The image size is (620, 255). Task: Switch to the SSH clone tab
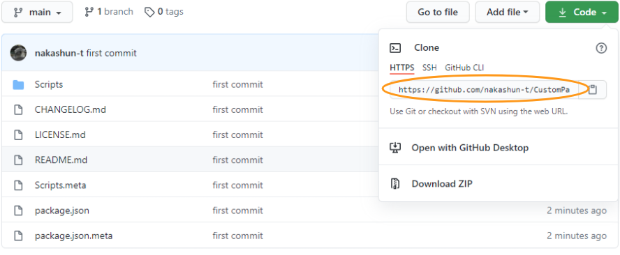[429, 68]
